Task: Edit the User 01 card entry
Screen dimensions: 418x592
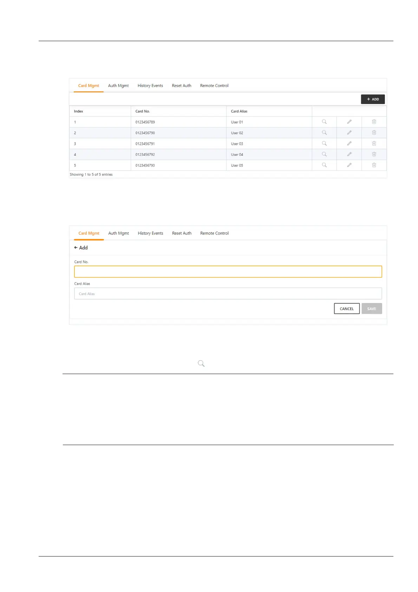Action: [349, 122]
